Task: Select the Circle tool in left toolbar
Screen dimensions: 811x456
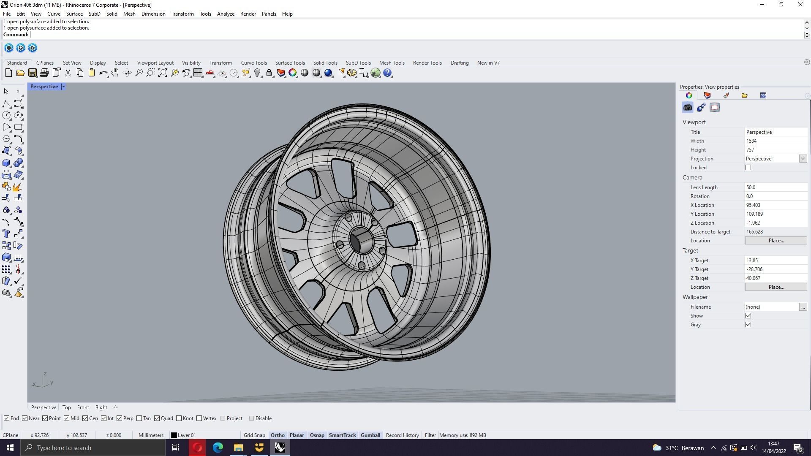Action: click(x=6, y=115)
